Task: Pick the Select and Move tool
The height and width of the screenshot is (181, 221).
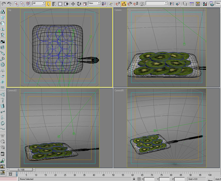Action: 73,4
